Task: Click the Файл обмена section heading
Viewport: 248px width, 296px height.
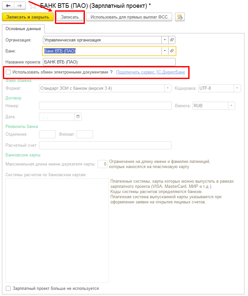Action: click(18, 81)
